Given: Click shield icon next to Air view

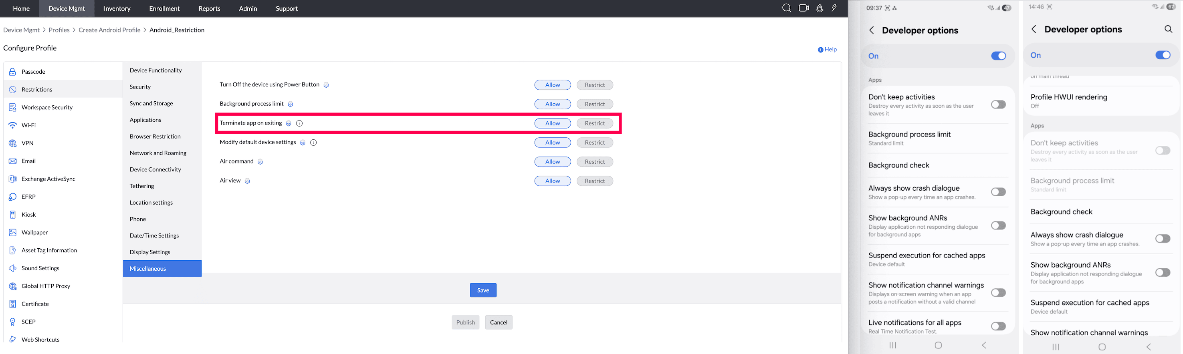Looking at the screenshot, I should click(247, 181).
